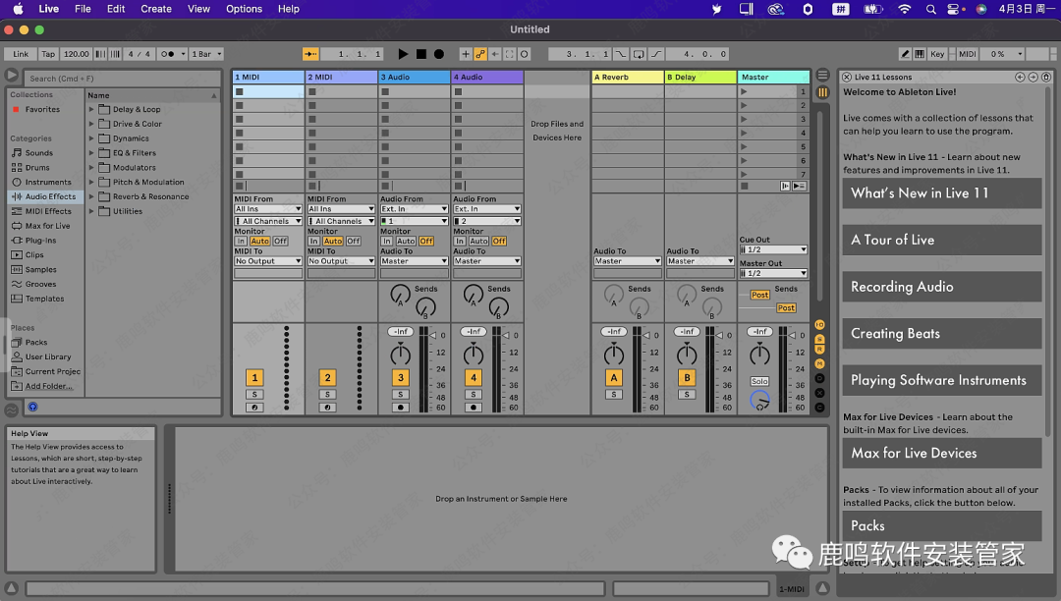
Task: Click the Arrangement Record button
Action: 438,54
